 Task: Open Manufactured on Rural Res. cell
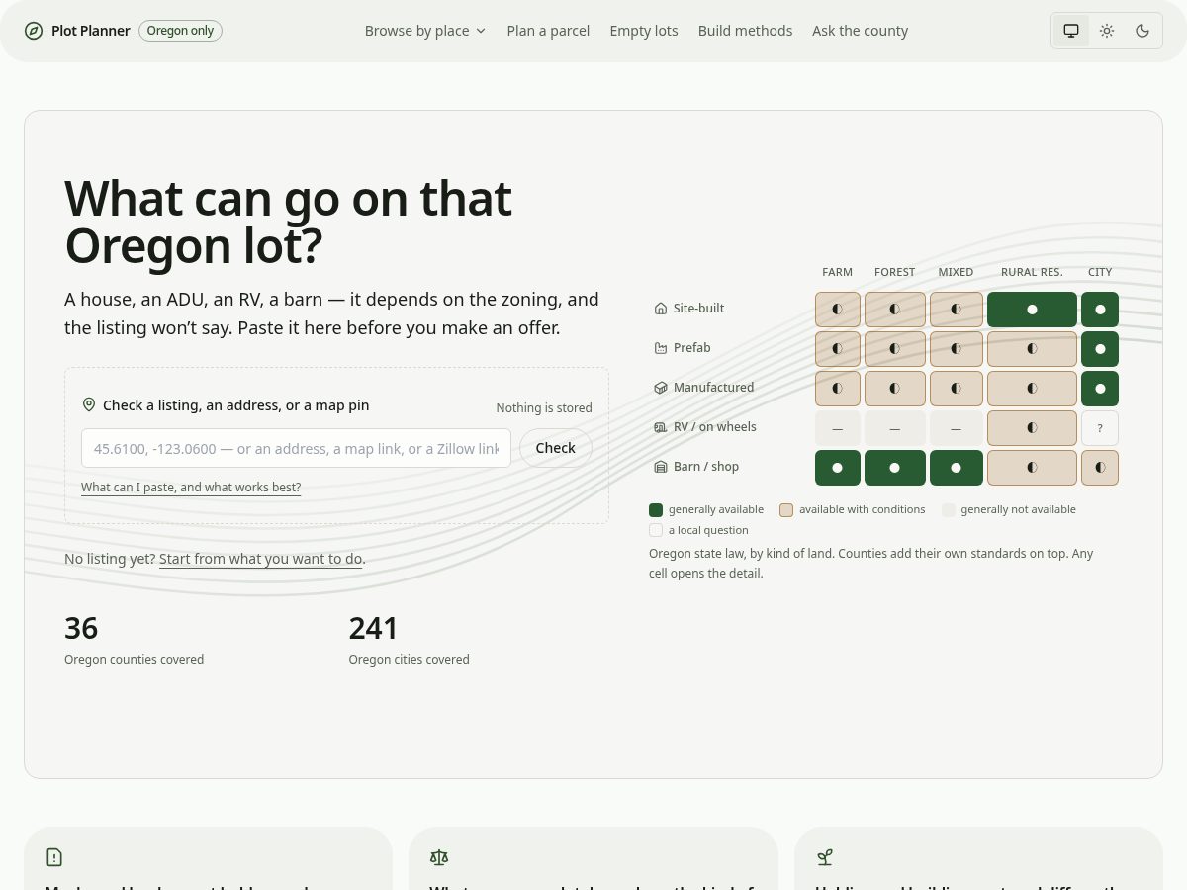1032,389
